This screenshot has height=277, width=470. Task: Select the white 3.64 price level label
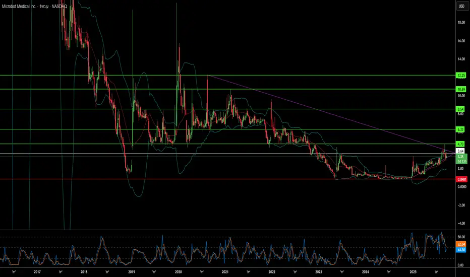pyautogui.click(x=460, y=151)
